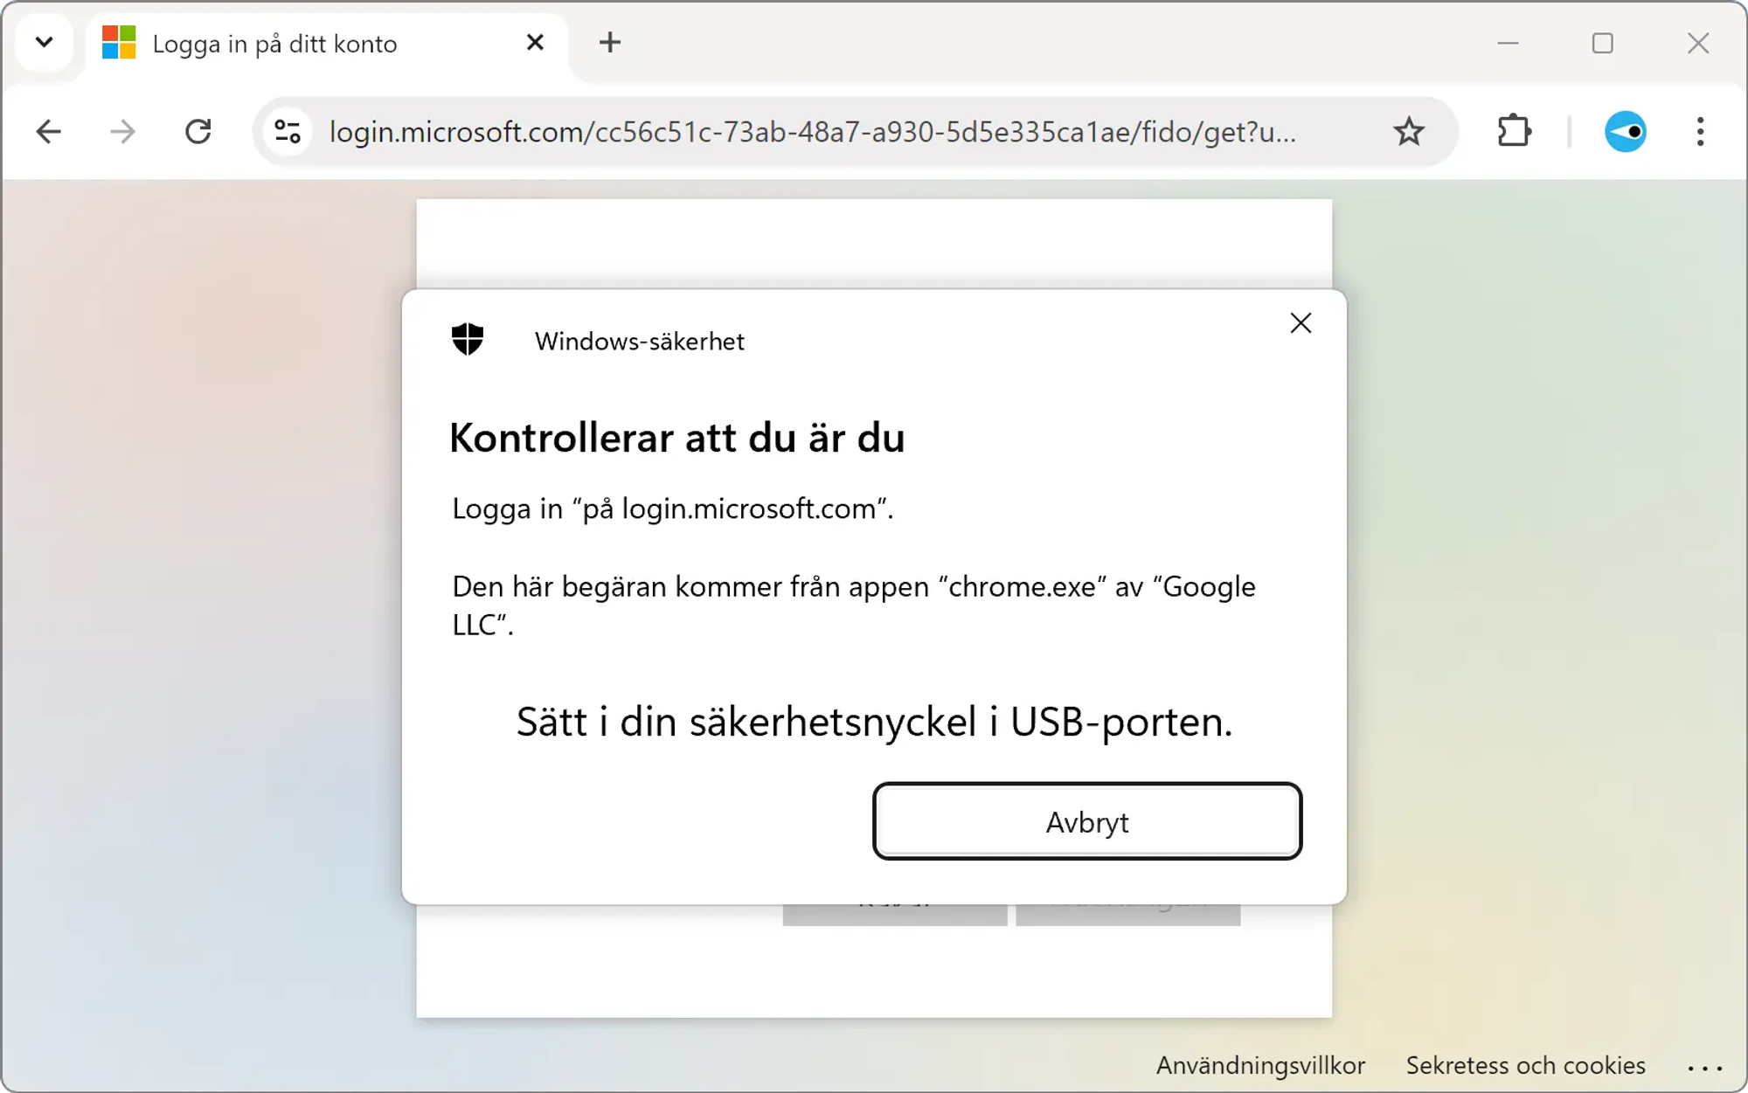Click the 'Kontrollerar att du är du' heading
The image size is (1748, 1093).
pyautogui.click(x=677, y=438)
